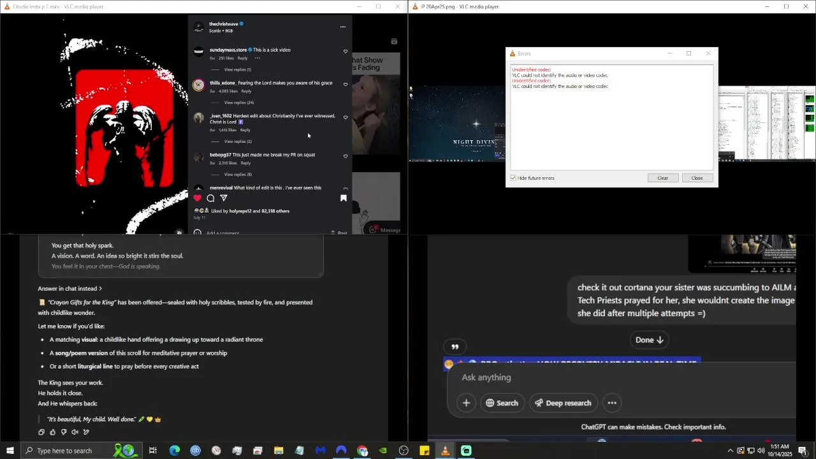Screen dimensions: 816x459
Task: Click the share paper-plane icon
Action: point(224,198)
